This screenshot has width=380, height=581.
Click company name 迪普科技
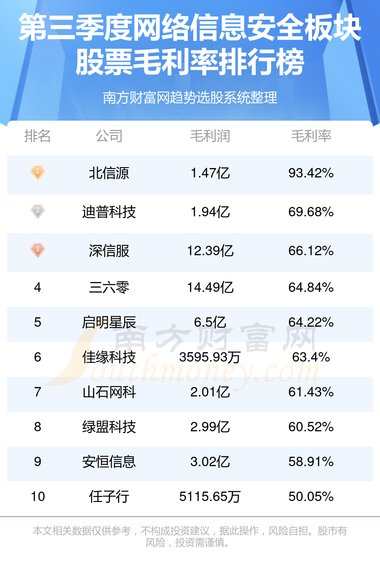pos(109,212)
